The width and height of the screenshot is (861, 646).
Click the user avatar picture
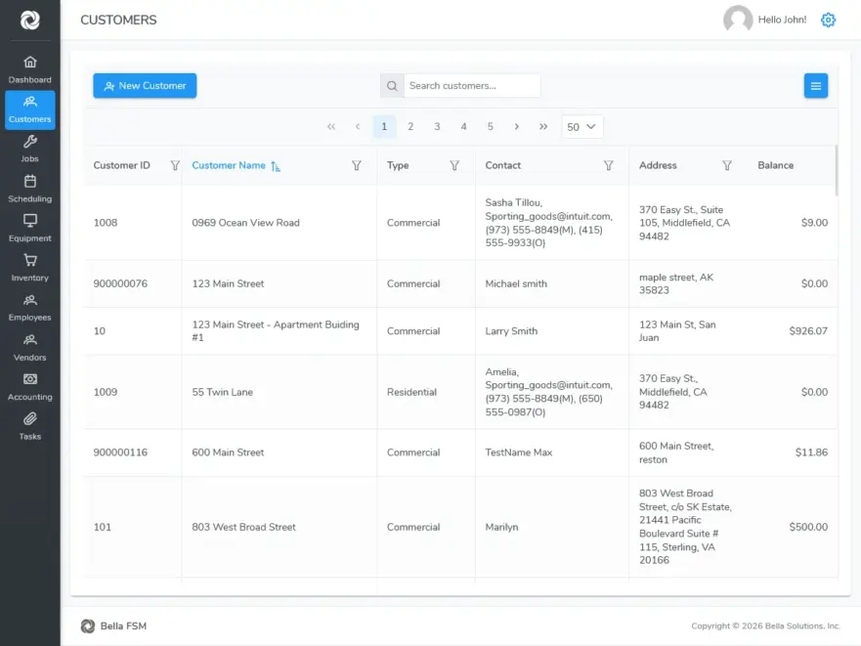738,20
